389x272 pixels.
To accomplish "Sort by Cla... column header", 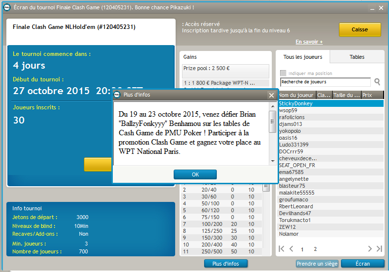I will [x=324, y=95].
